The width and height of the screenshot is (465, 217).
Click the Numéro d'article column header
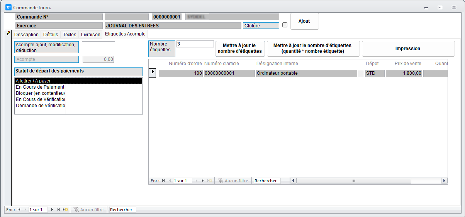click(222, 64)
